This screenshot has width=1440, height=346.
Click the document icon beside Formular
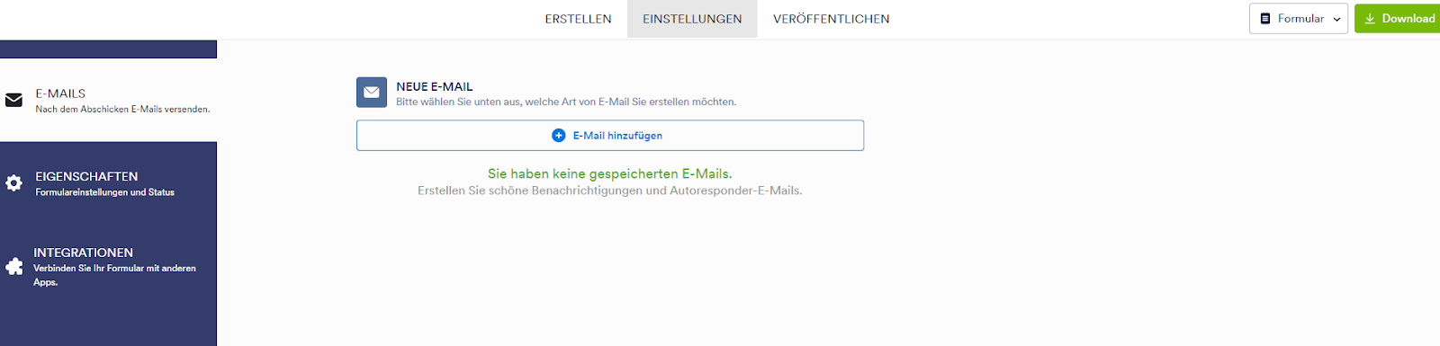[x=1265, y=19]
